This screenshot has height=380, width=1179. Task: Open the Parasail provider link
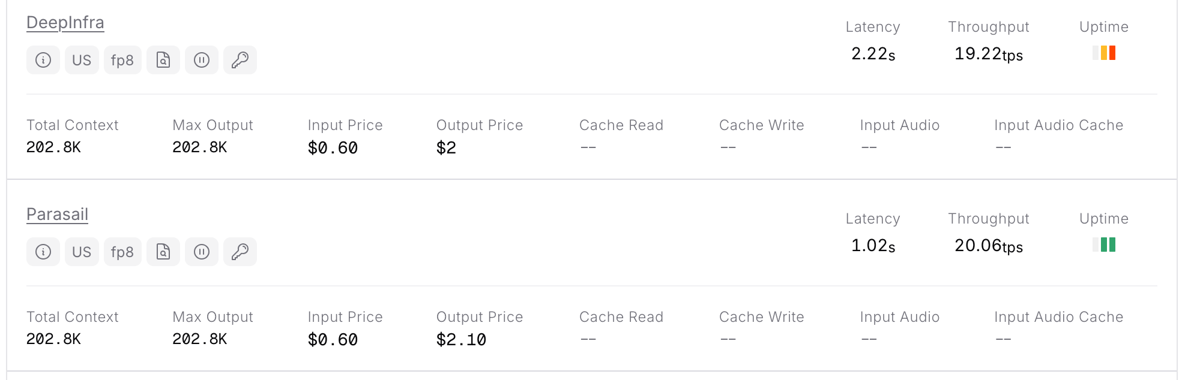tap(58, 215)
